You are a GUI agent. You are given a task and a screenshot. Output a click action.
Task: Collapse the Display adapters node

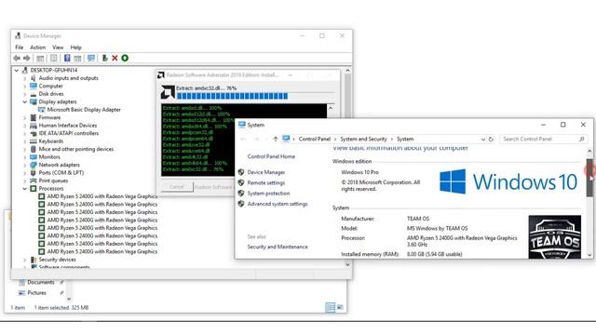[x=25, y=101]
